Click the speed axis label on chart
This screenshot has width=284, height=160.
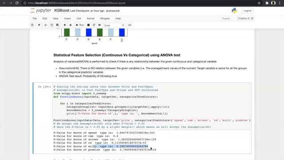[x=95, y=44]
